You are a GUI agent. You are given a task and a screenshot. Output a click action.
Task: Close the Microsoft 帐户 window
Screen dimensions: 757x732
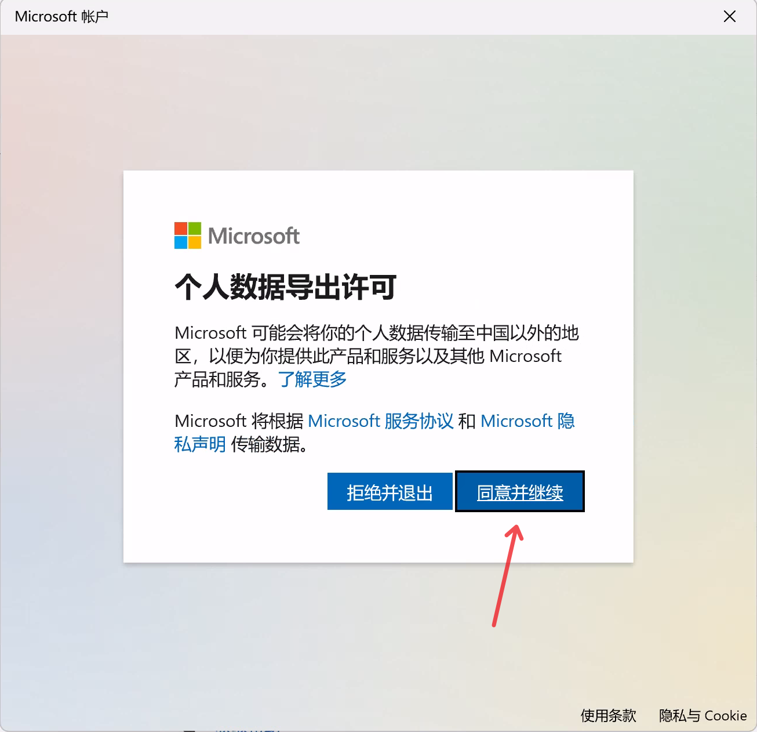click(730, 16)
